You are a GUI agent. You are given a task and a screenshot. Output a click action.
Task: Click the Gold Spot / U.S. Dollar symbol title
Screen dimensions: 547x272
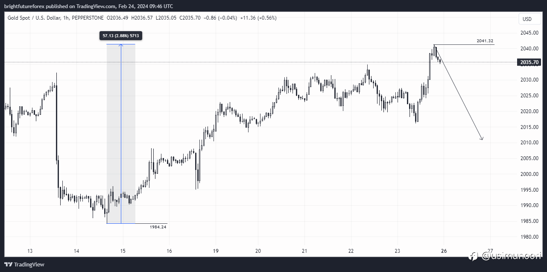point(37,18)
